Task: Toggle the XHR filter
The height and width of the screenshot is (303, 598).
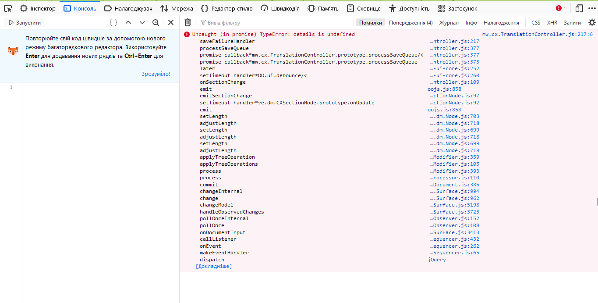Action: 552,22
